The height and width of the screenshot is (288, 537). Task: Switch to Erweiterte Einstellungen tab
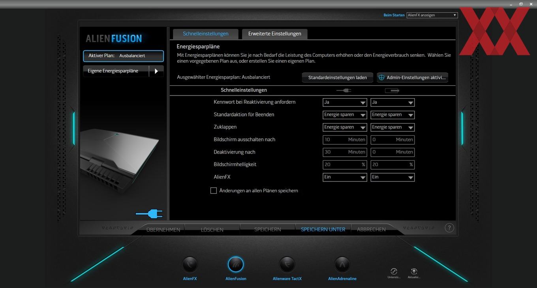(275, 34)
